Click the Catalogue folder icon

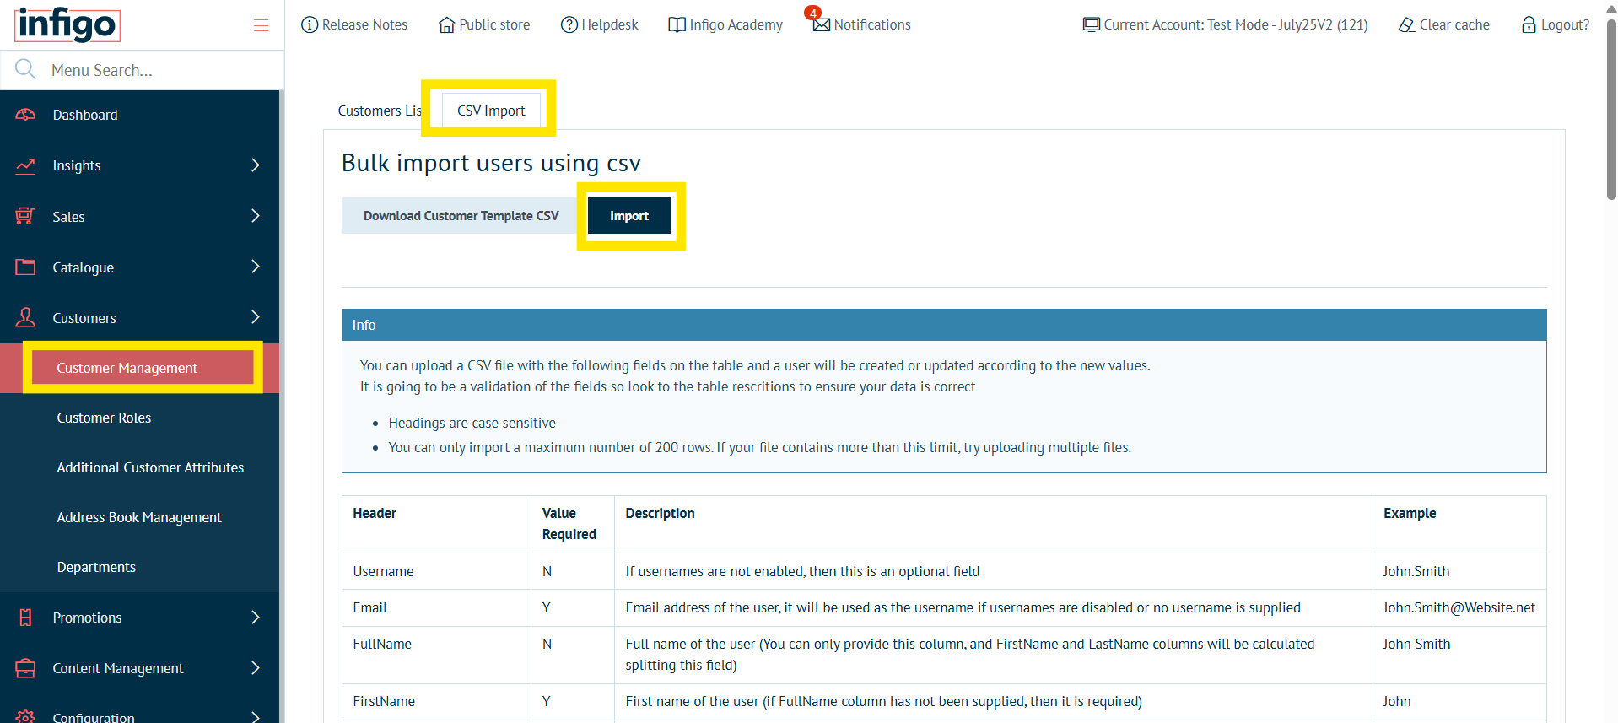pyautogui.click(x=25, y=267)
